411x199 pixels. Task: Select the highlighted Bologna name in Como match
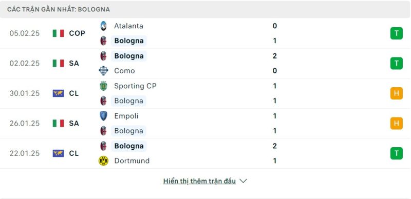coord(129,56)
